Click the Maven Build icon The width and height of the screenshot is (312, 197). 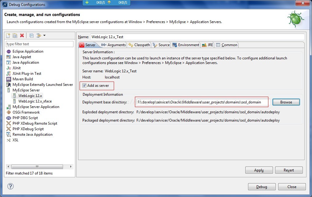(9, 79)
